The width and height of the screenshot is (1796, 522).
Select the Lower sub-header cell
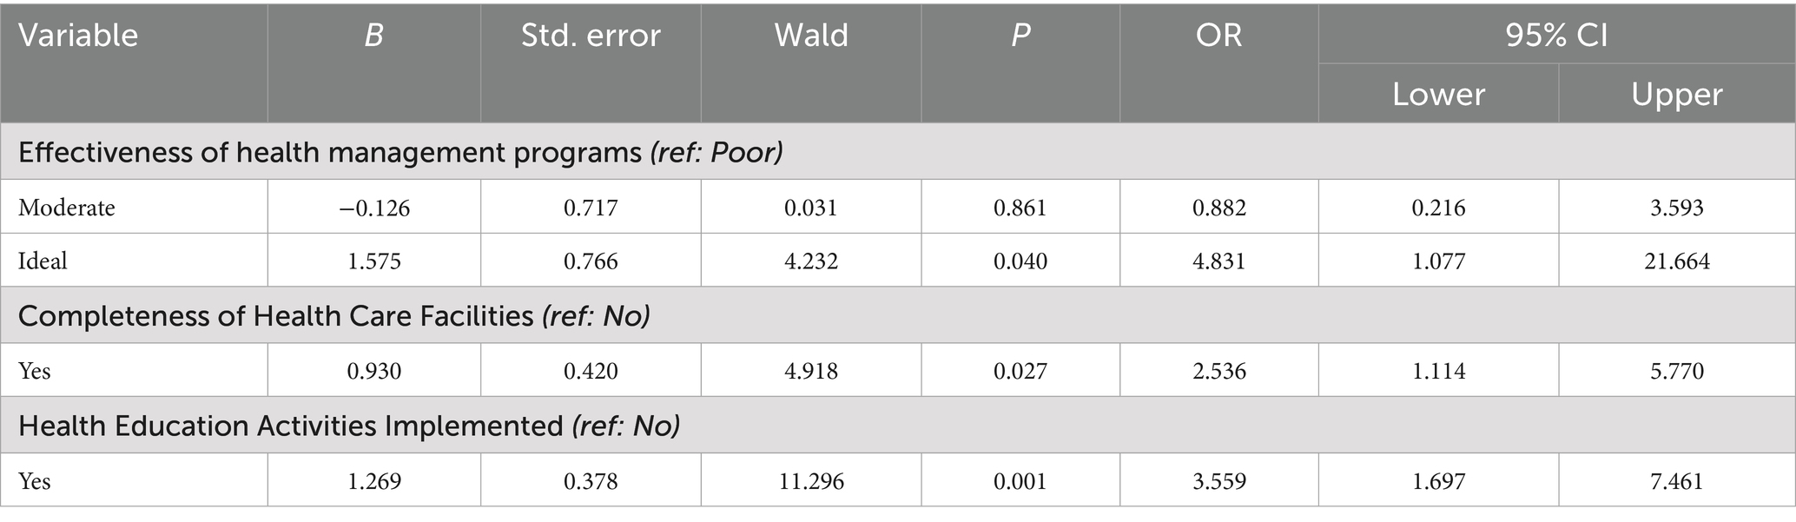[x=1438, y=94]
